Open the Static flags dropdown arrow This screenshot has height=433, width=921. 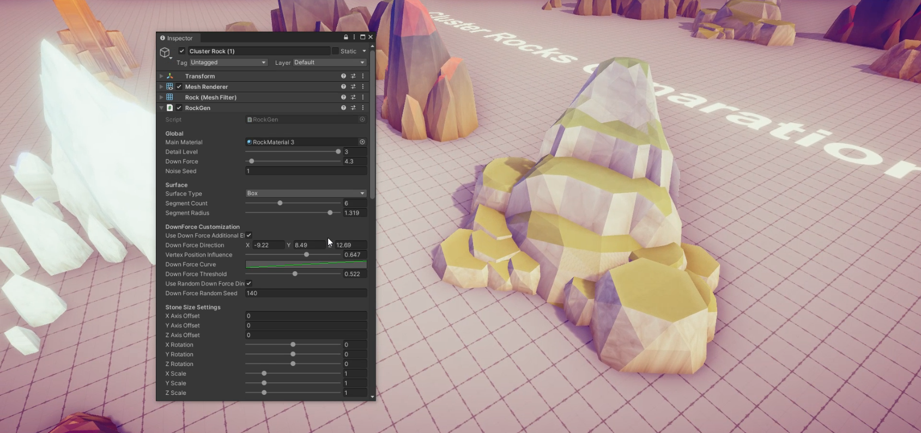pyautogui.click(x=364, y=51)
